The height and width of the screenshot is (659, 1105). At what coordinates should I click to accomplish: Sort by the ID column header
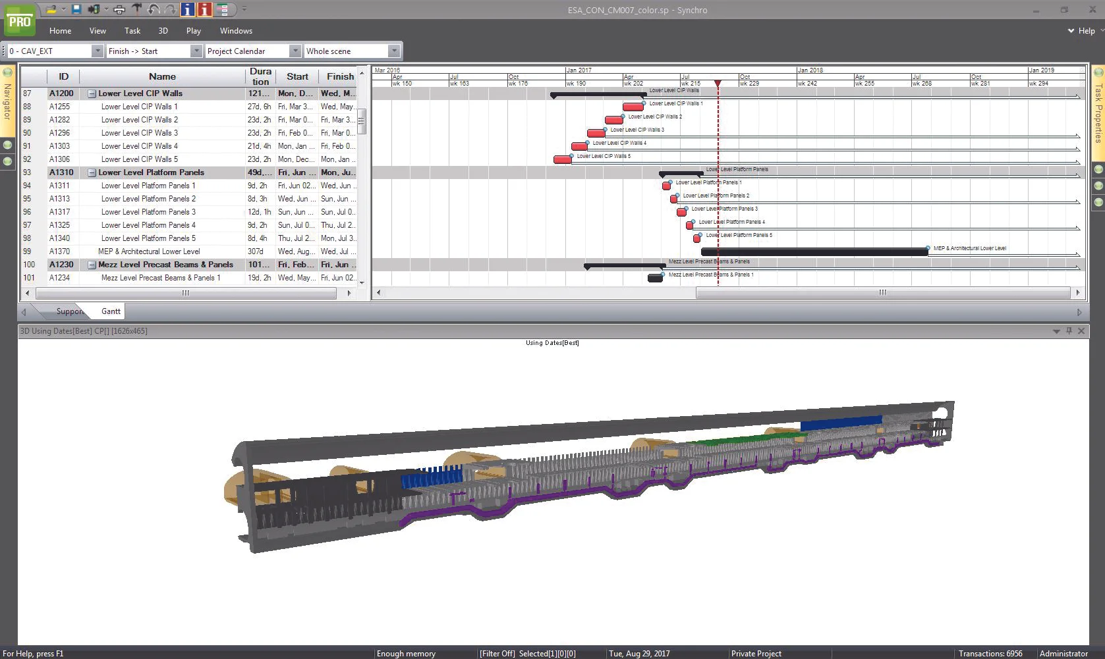[x=63, y=76]
